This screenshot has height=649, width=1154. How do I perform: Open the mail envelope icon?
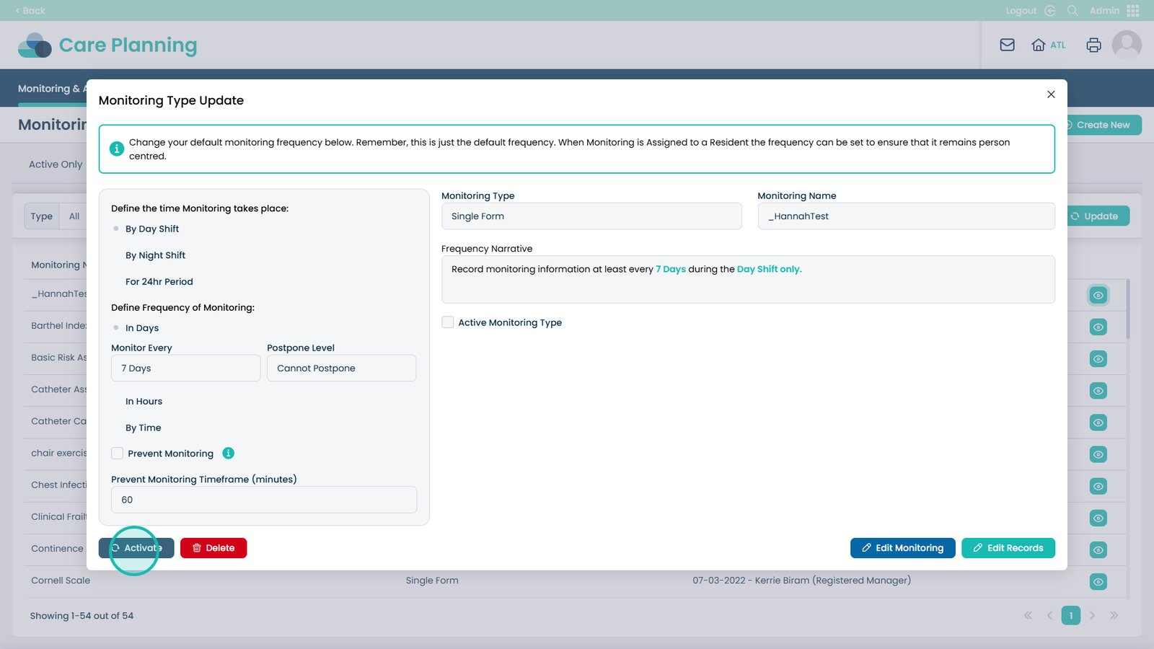[x=1007, y=45]
